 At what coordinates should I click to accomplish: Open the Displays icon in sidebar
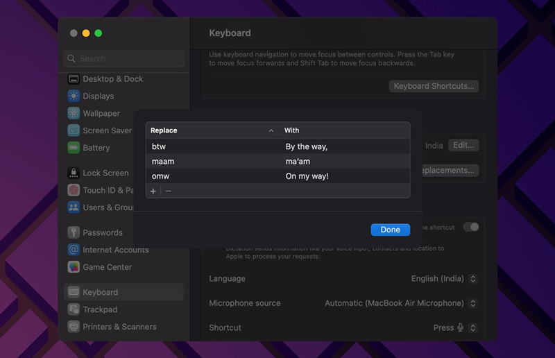pyautogui.click(x=74, y=96)
